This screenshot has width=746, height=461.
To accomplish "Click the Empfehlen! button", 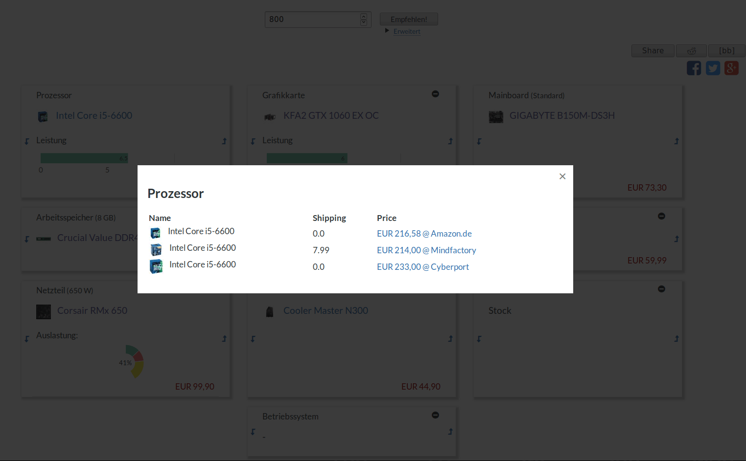I will [x=409, y=19].
